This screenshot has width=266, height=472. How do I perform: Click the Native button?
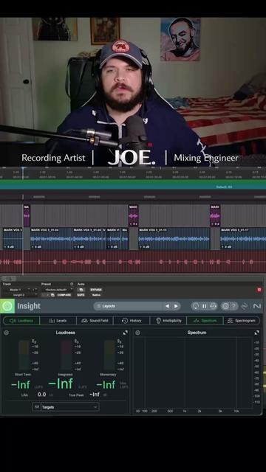96,295
